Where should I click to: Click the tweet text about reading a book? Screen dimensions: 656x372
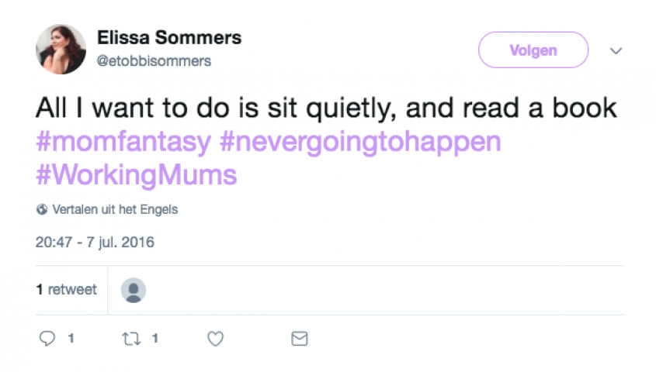click(x=326, y=108)
